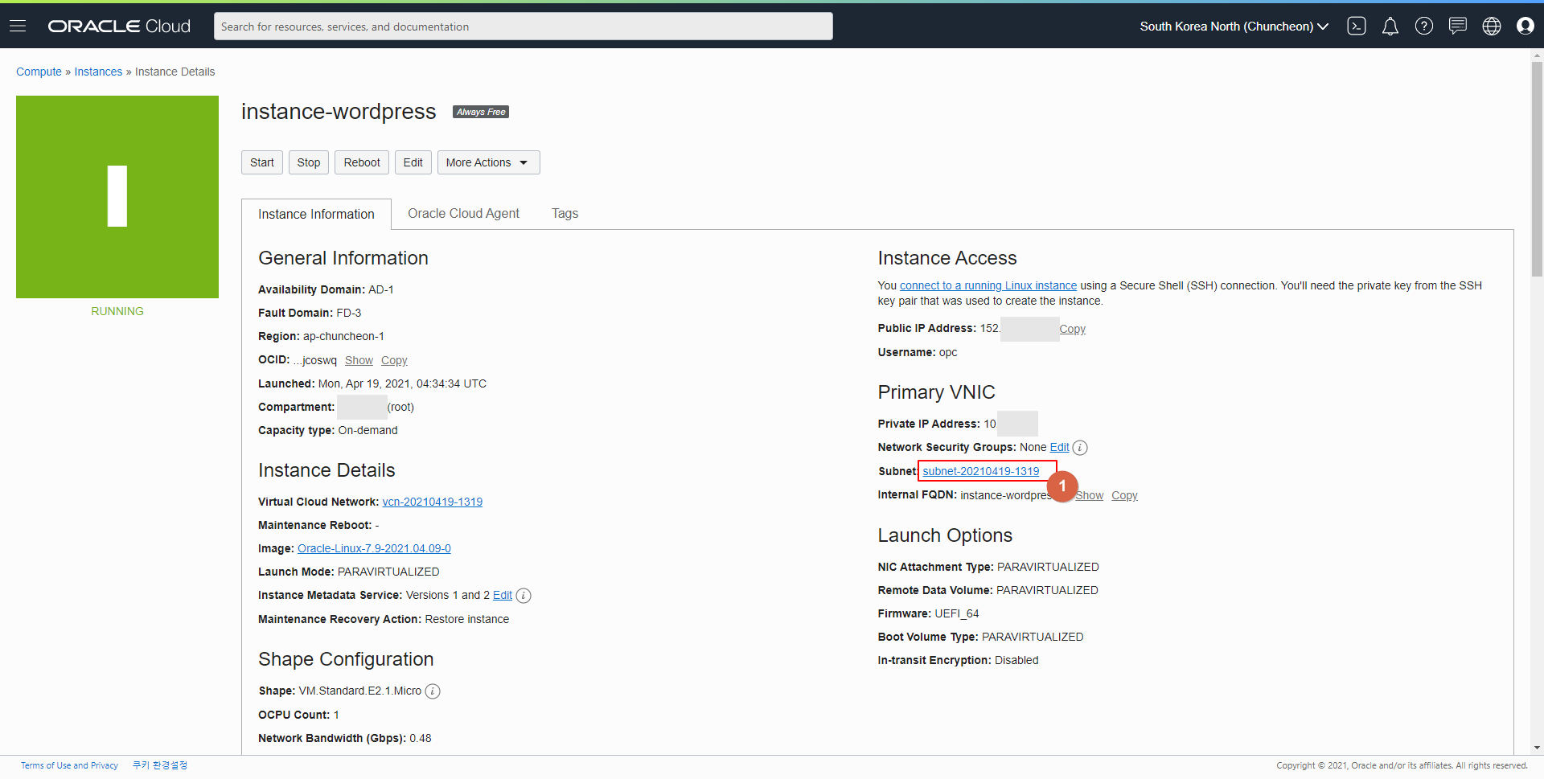Image resolution: width=1544 pixels, height=779 pixels.
Task: Open subnet-20210419-1319 link
Action: click(981, 471)
